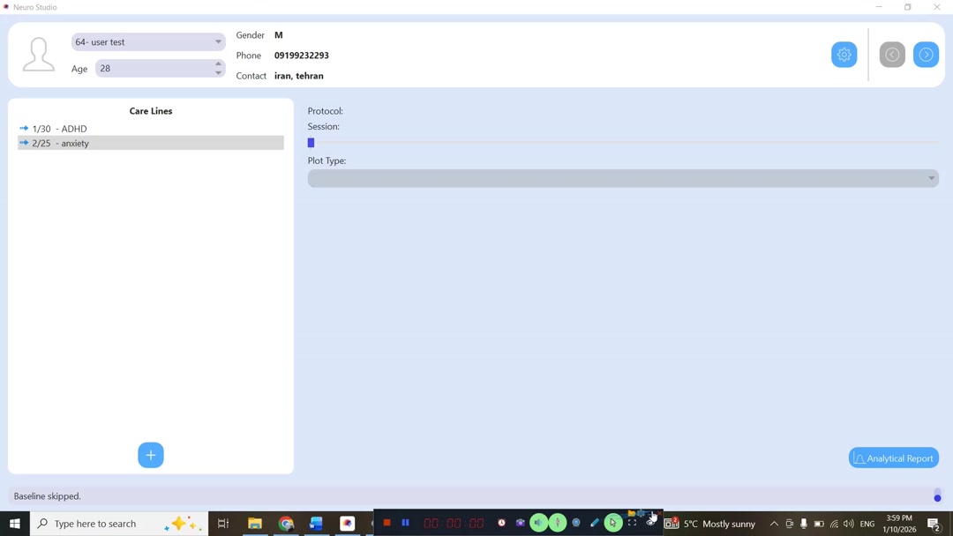
Task: Open Microsoft Word from the taskbar
Action: [x=316, y=524]
